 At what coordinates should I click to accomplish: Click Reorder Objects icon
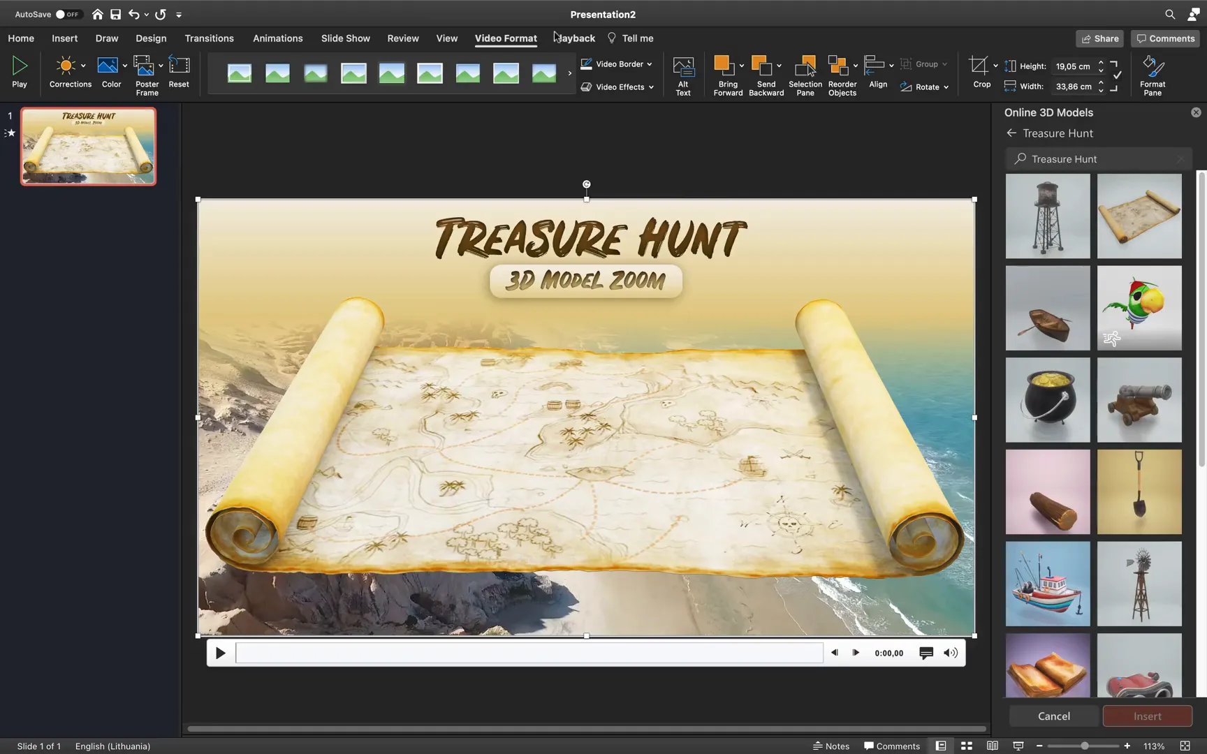coord(837,66)
